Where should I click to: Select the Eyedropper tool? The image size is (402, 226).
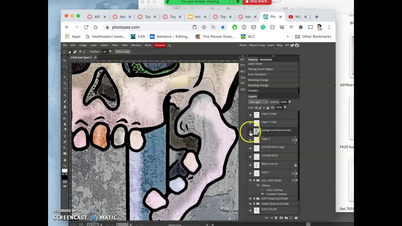(x=65, y=88)
